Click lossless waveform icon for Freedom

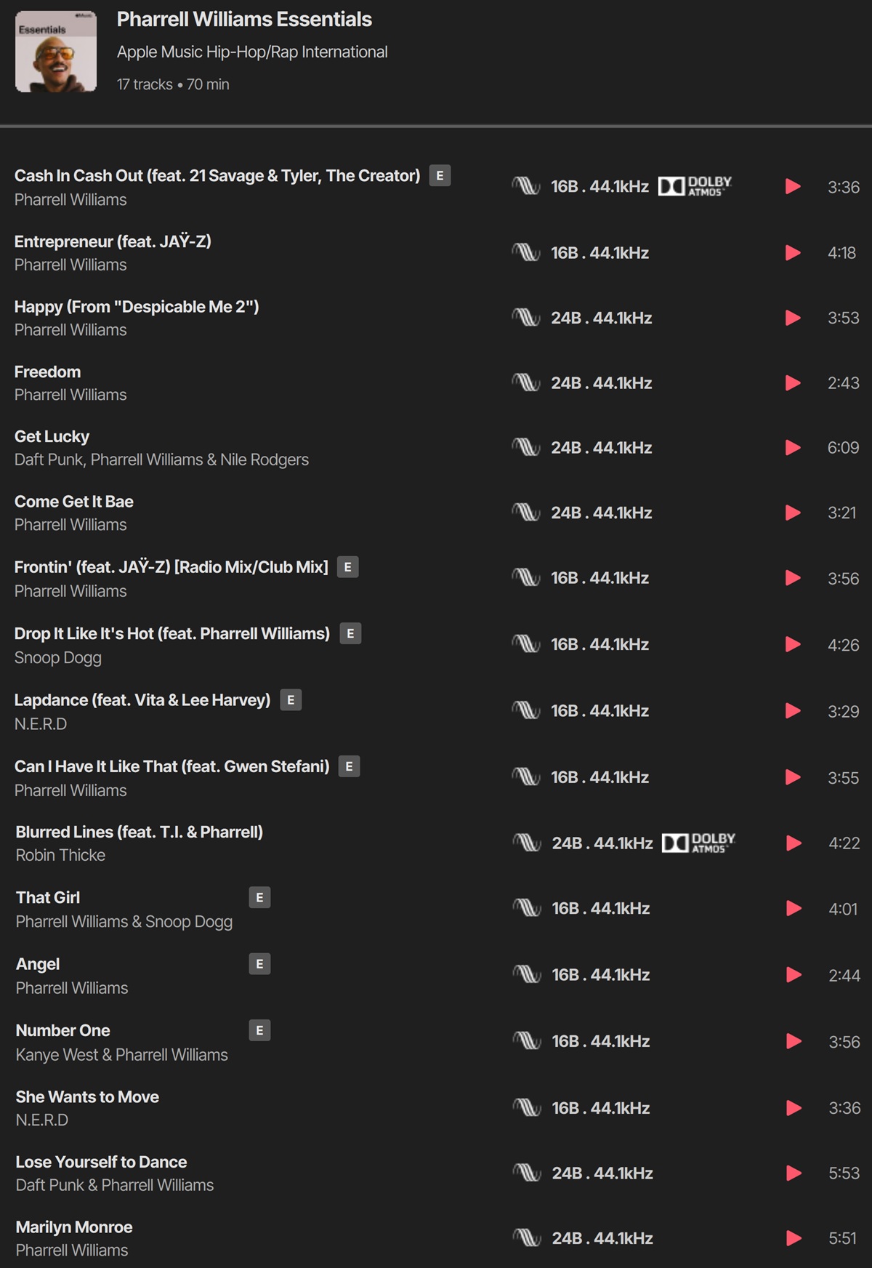coord(525,382)
